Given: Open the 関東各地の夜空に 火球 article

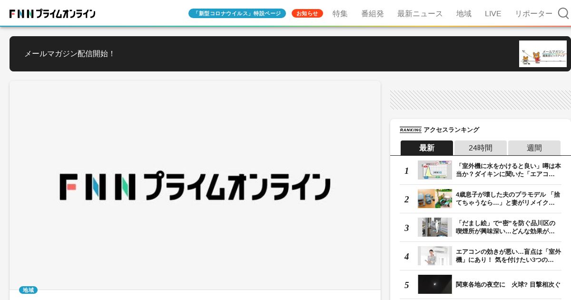Looking at the screenshot, I should pyautogui.click(x=508, y=284).
